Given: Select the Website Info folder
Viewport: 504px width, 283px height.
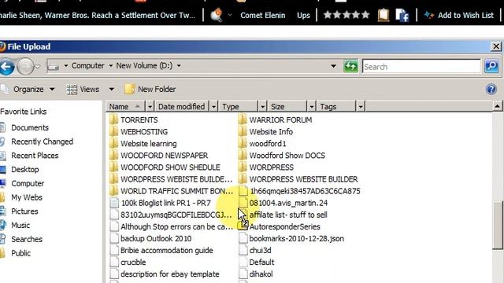Looking at the screenshot, I should [265, 131].
